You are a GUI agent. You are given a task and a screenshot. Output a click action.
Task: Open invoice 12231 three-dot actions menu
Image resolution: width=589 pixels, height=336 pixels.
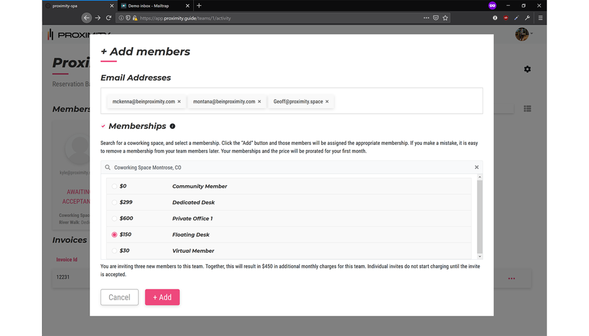point(511,278)
